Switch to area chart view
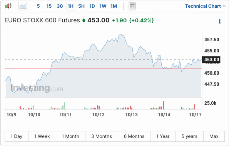This screenshot has height=146, width=229. coord(23,6)
